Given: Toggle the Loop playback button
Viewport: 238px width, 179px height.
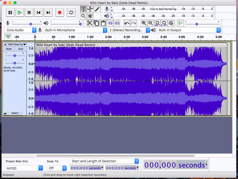Looking at the screenshot, I should pos(71,12).
